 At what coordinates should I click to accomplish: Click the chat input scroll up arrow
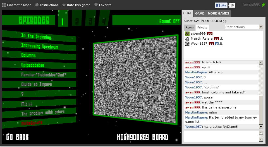(x=261, y=133)
